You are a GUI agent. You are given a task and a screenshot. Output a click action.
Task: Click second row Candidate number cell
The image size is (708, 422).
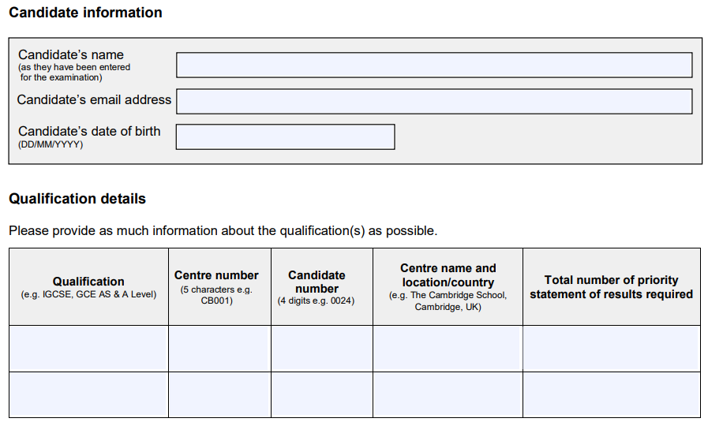tap(322, 394)
